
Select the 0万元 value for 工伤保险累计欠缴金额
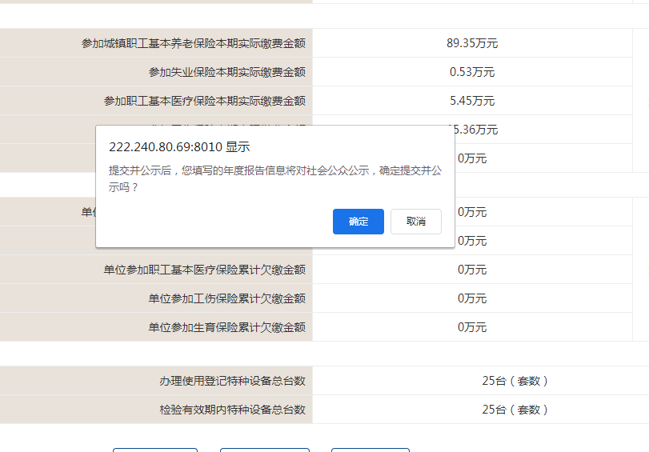(472, 298)
